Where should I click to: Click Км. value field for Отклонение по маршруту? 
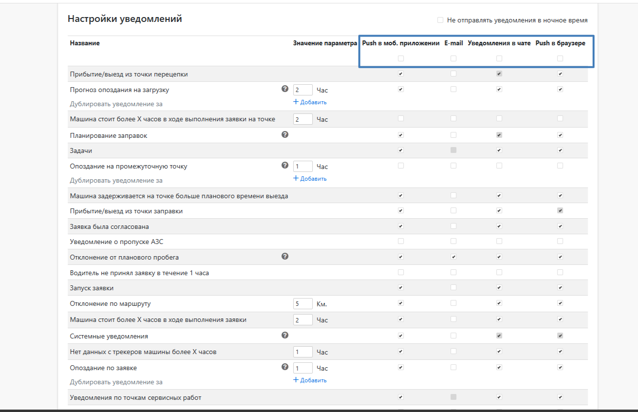[303, 304]
